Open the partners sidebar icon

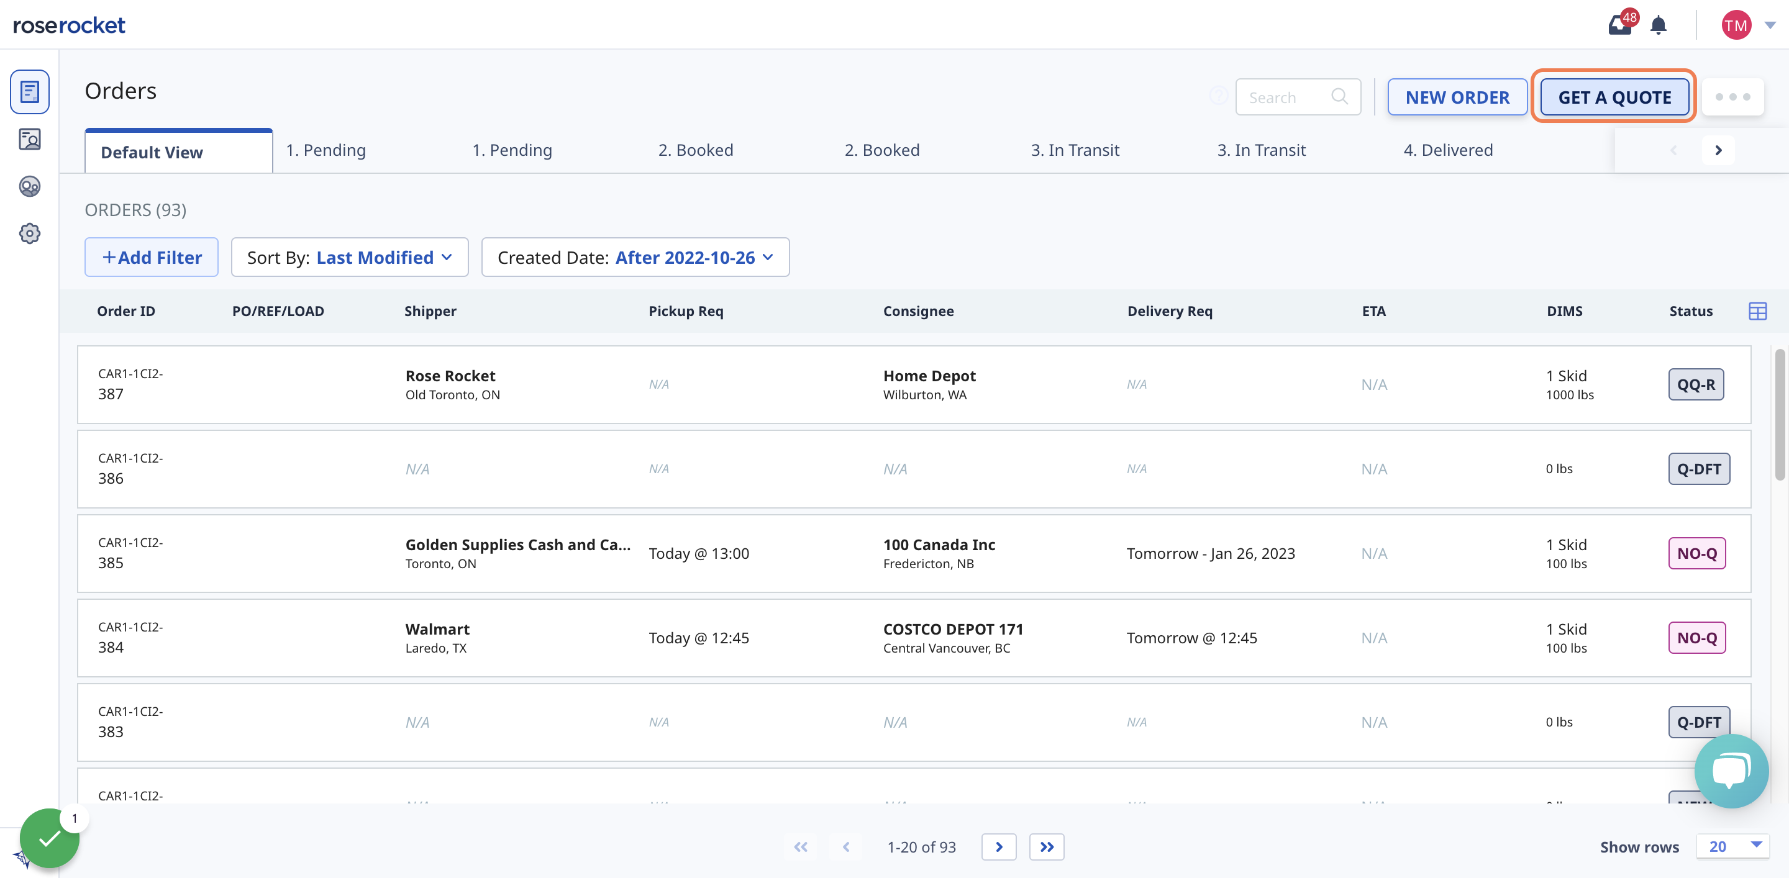(29, 186)
